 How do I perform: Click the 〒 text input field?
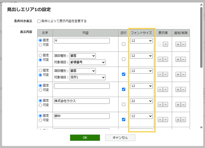[x=82, y=41]
